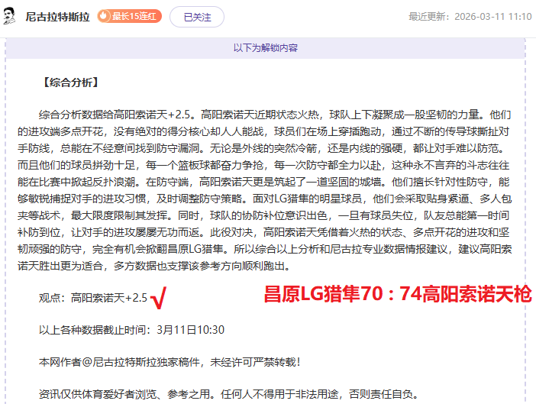Click the author's avatar portrait

tap(11, 16)
